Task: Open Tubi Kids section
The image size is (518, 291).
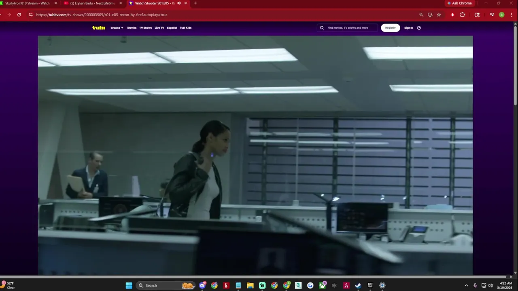Action: point(186,28)
